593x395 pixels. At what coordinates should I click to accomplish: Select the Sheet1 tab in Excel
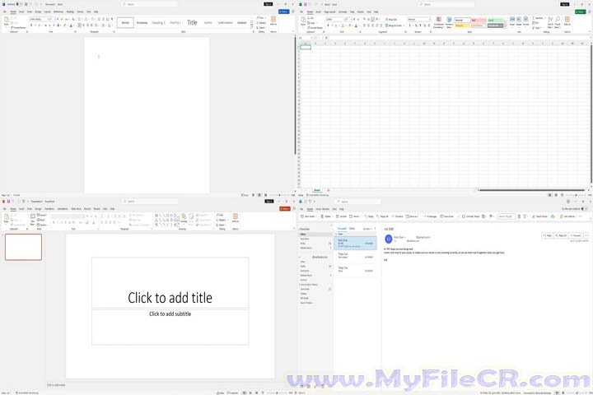coord(317,190)
